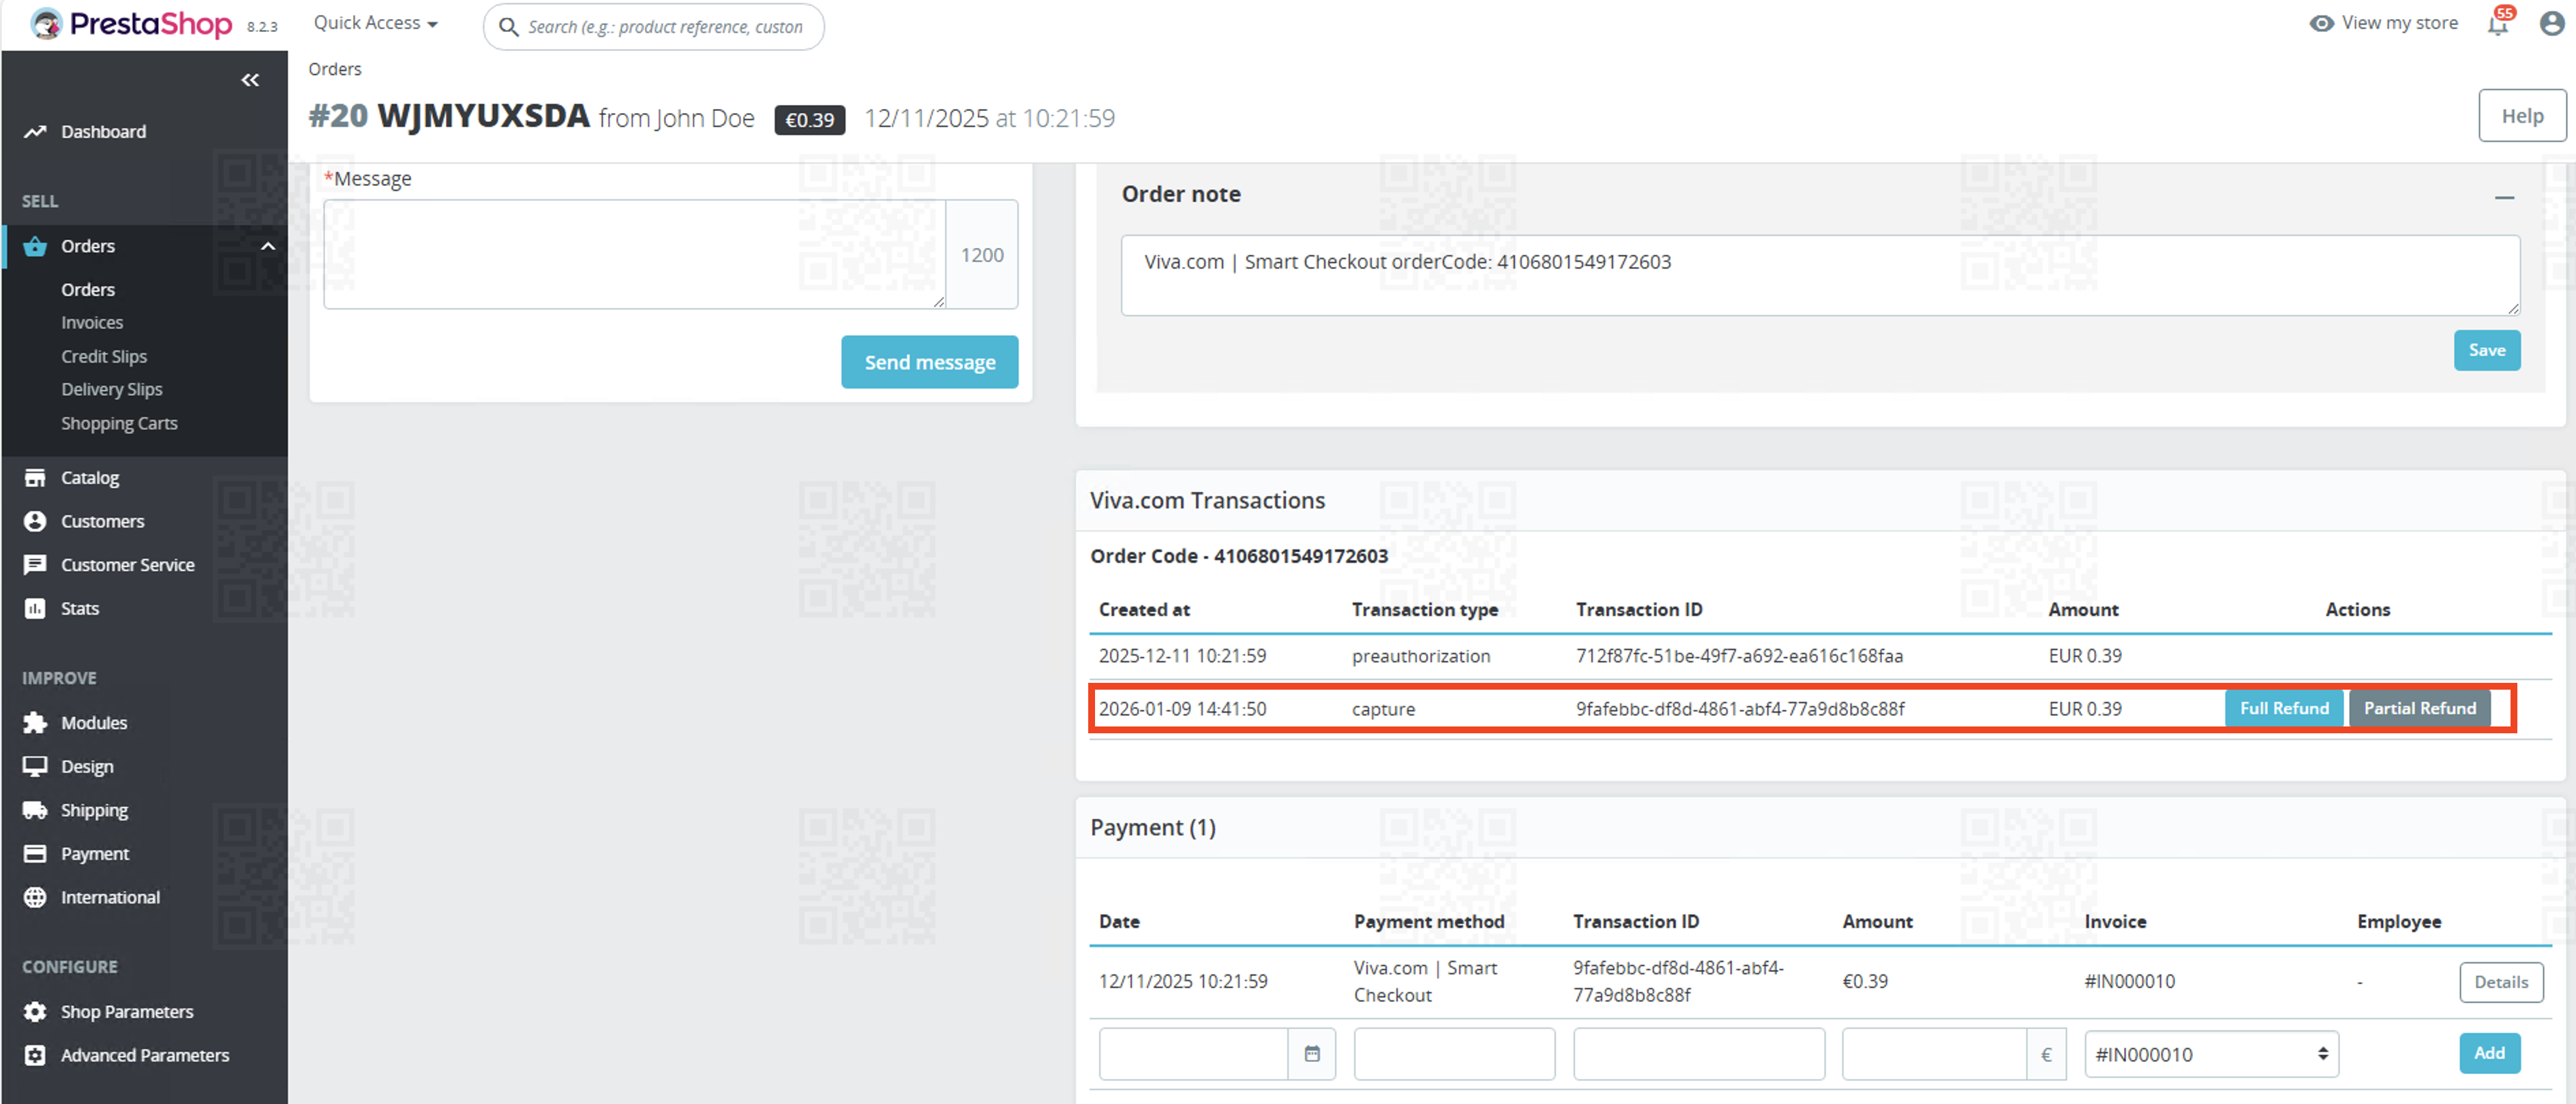Image resolution: width=2576 pixels, height=1104 pixels.
Task: Click the International globe icon
Action: click(x=35, y=896)
